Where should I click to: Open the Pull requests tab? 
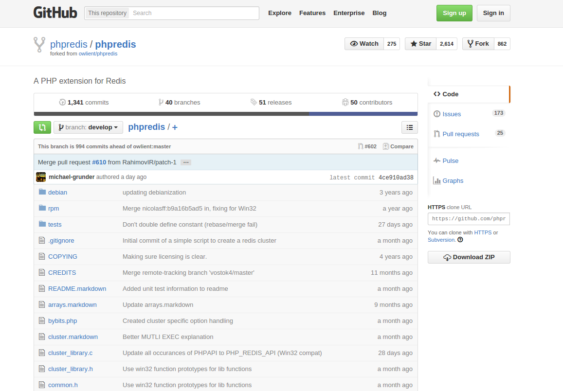(x=469, y=134)
